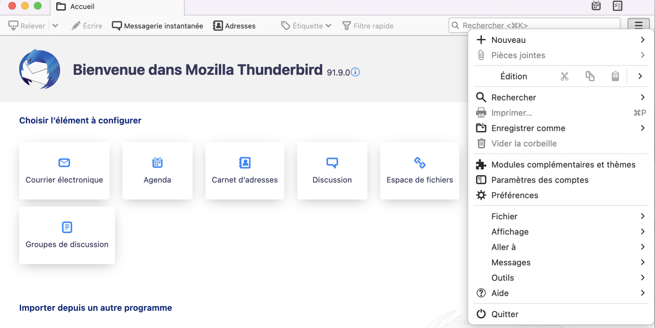The height and width of the screenshot is (328, 655).
Task: Set up Carnet d'adresses card
Action: pyautogui.click(x=245, y=171)
